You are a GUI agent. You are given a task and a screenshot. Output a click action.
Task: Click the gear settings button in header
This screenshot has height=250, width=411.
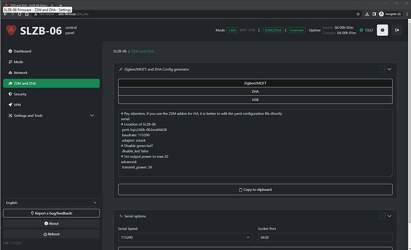click(x=382, y=30)
